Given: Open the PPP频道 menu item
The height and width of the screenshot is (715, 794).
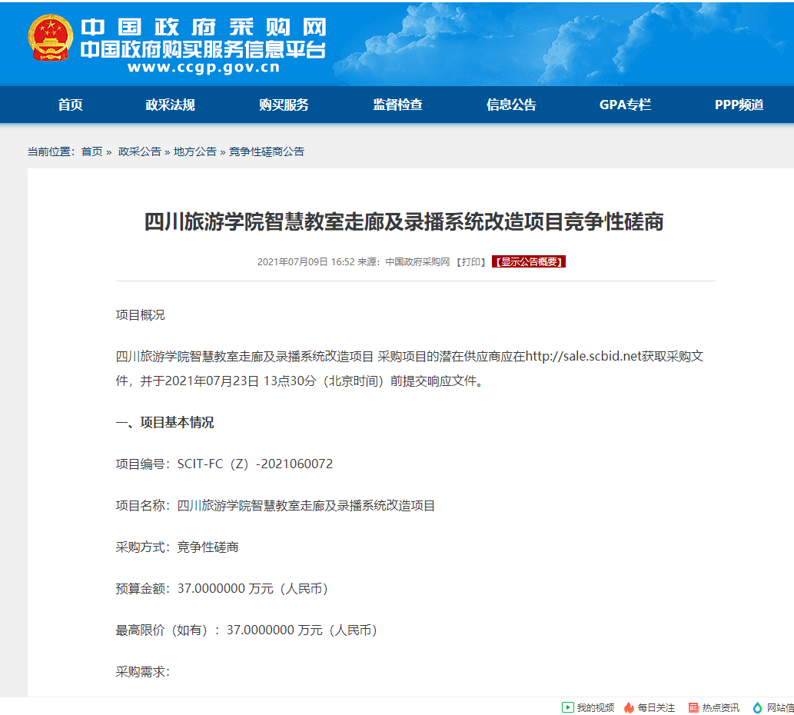Looking at the screenshot, I should (x=739, y=105).
